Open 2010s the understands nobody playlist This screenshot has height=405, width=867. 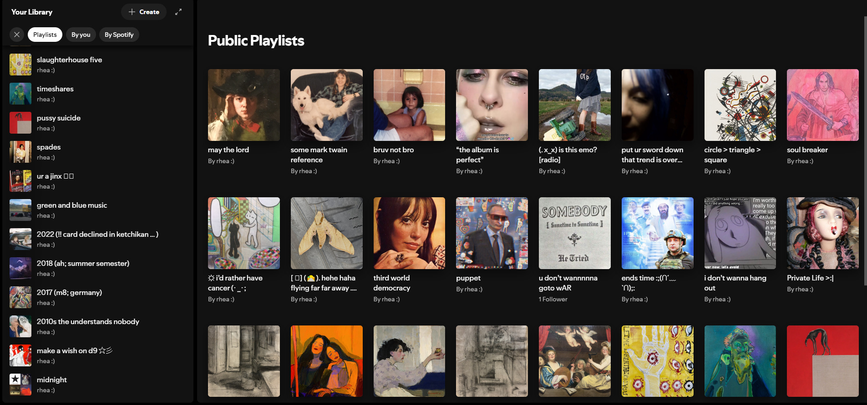[98, 326]
